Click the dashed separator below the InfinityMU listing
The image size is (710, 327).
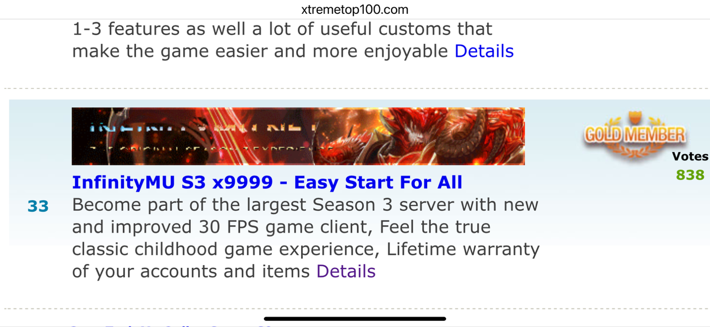point(355,308)
